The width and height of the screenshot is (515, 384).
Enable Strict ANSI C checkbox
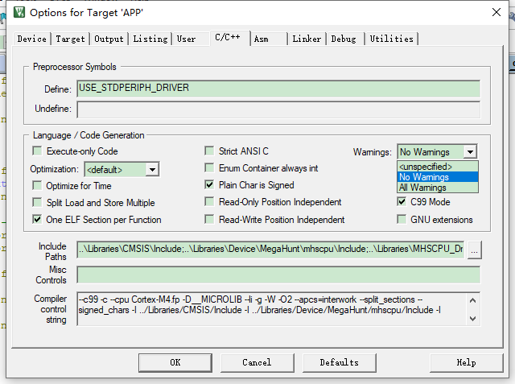pos(209,151)
